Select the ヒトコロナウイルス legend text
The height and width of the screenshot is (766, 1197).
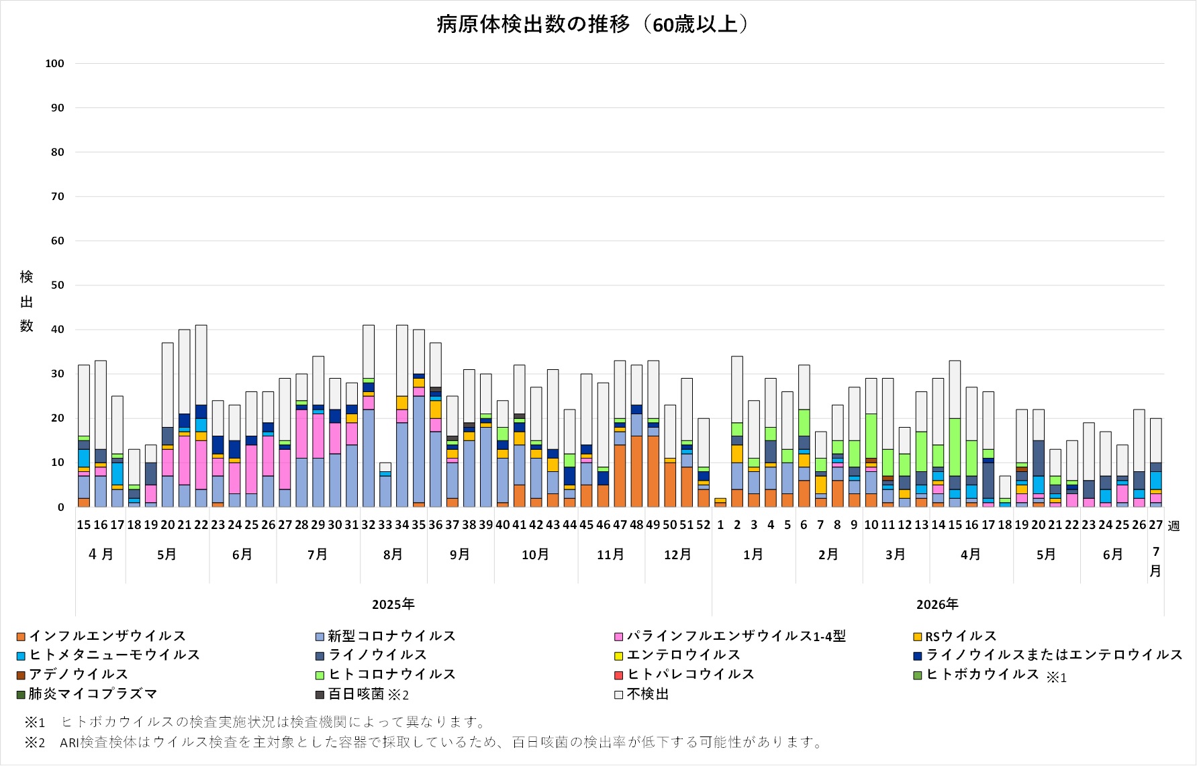(392, 674)
